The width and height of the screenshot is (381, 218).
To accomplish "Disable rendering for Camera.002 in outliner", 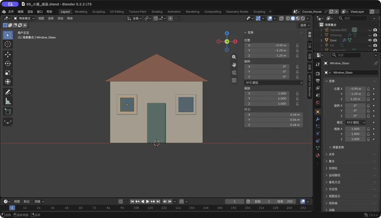I will pos(375,30).
